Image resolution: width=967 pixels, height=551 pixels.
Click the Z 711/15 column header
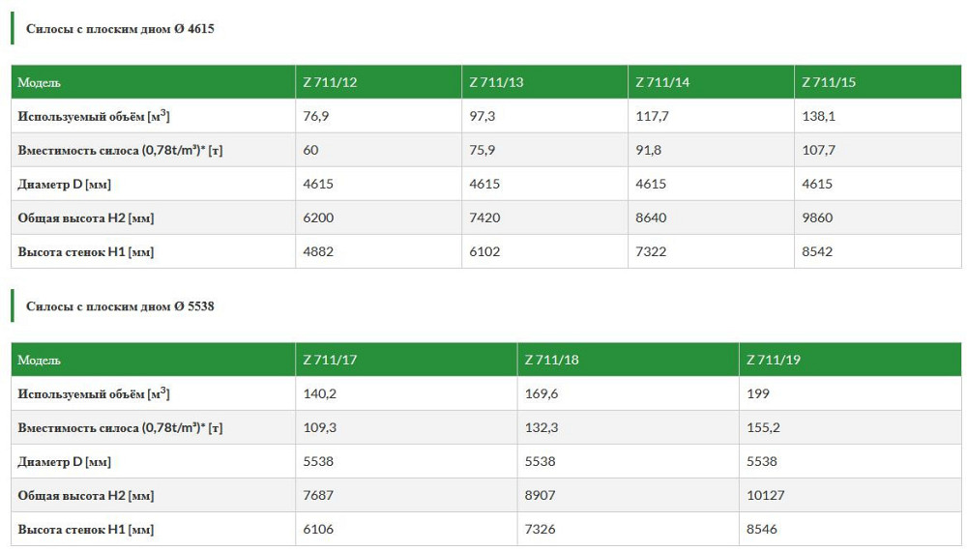829,82
